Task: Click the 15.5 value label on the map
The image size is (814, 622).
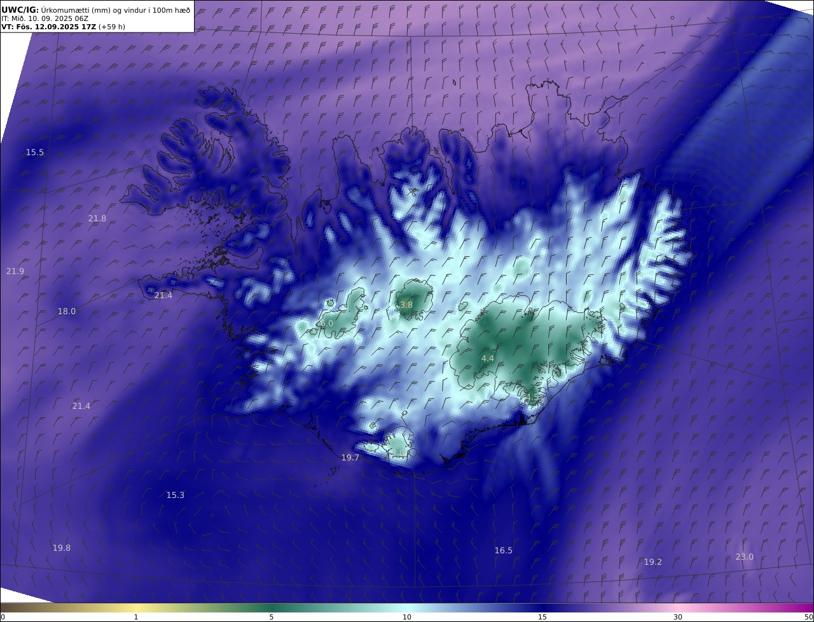Action: point(35,153)
